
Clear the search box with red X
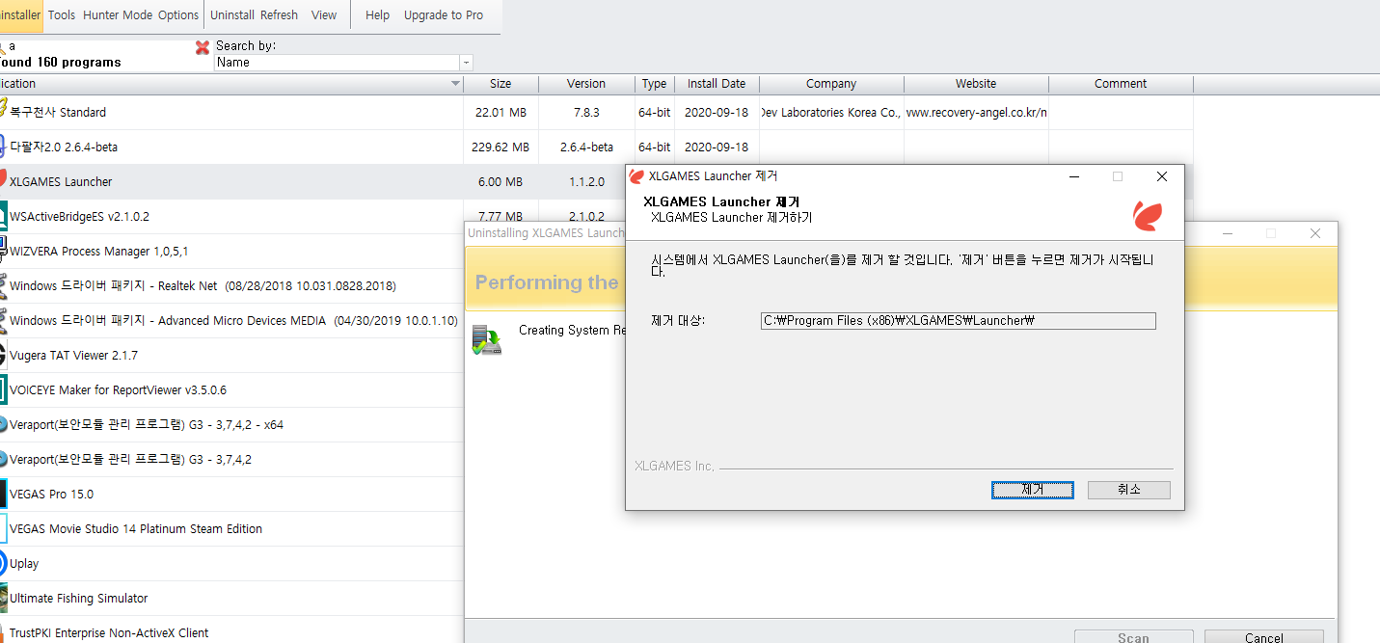tap(203, 47)
